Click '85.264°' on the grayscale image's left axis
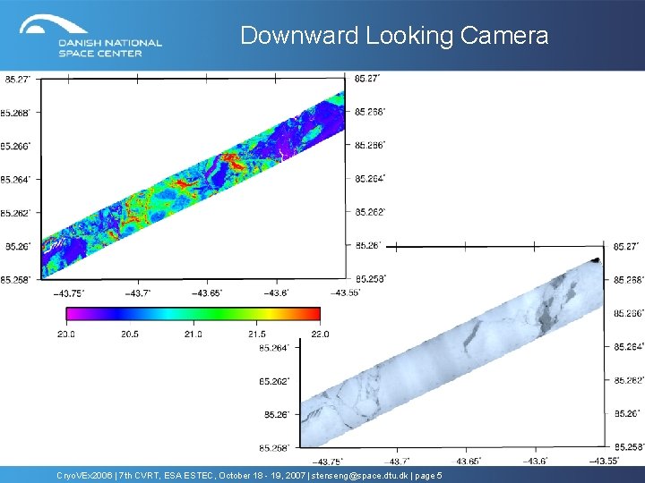The width and height of the screenshot is (645, 483). pyautogui.click(x=274, y=348)
